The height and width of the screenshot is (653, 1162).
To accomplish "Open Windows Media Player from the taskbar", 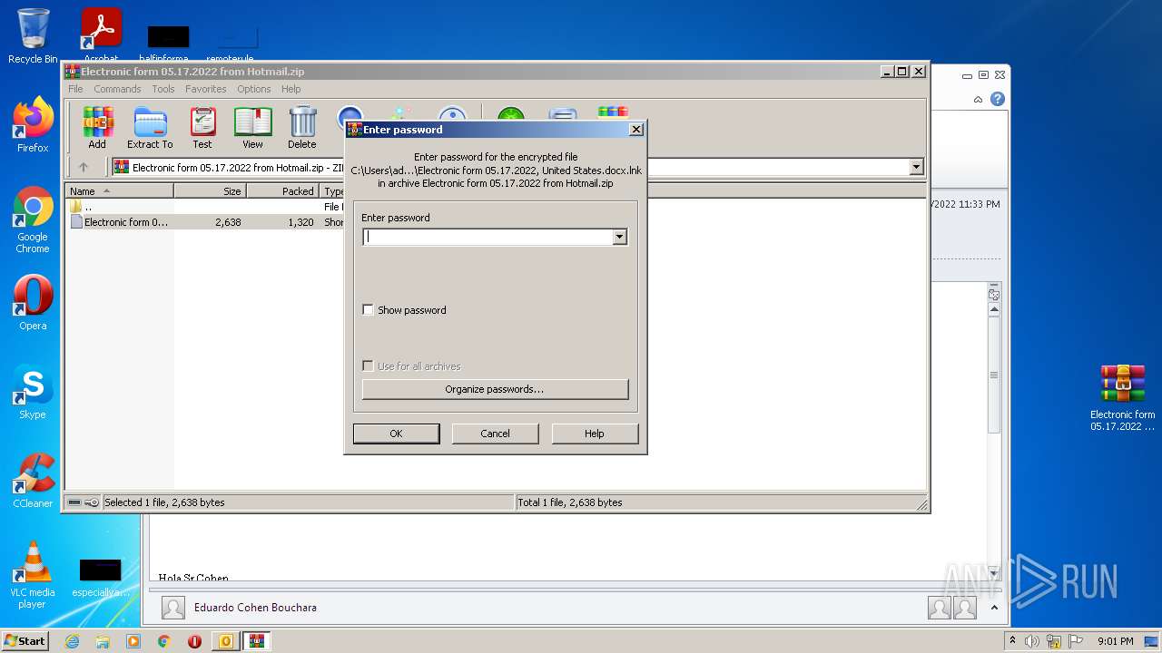I will point(133,641).
